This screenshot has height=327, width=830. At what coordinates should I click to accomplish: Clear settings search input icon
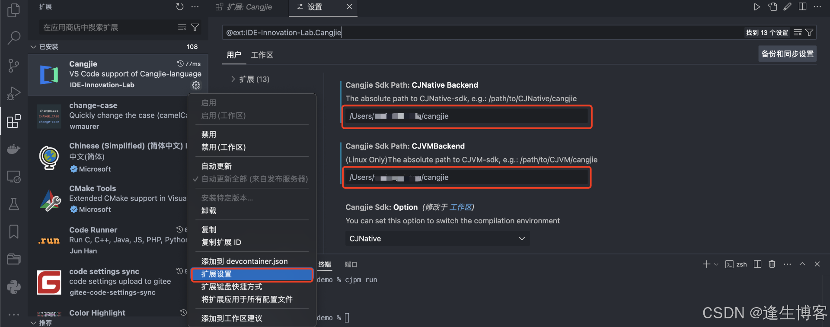coord(798,32)
